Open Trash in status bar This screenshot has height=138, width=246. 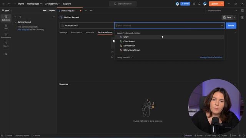point(233,135)
